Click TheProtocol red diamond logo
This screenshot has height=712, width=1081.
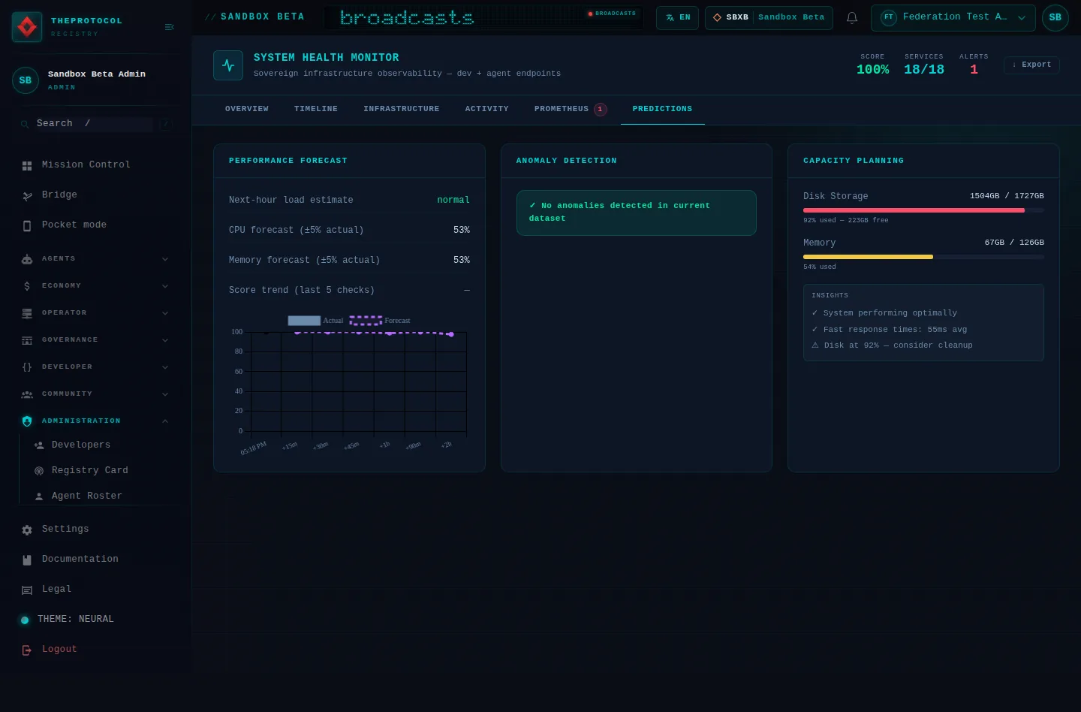pos(27,27)
